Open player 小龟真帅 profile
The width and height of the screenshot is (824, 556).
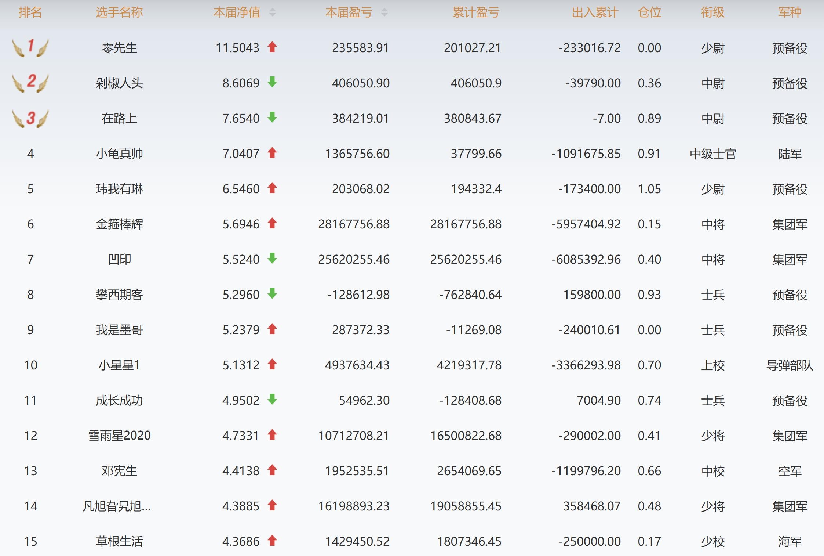pos(119,154)
